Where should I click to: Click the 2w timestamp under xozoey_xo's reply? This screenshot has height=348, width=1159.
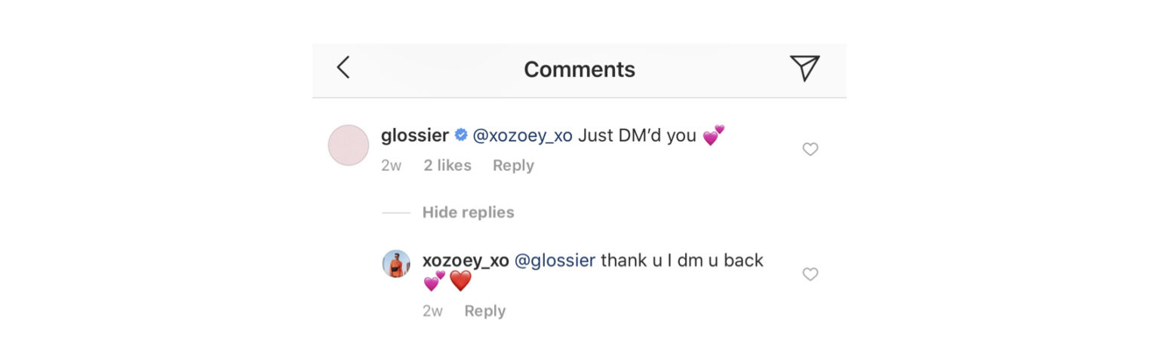click(432, 311)
